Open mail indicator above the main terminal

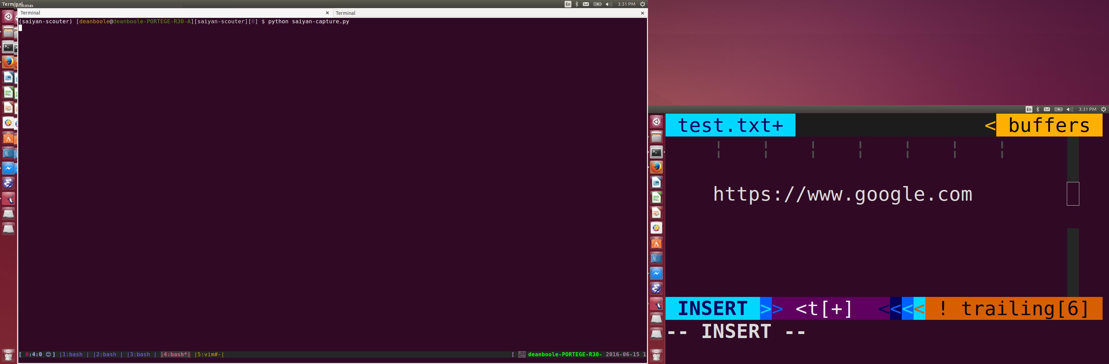tap(586, 4)
